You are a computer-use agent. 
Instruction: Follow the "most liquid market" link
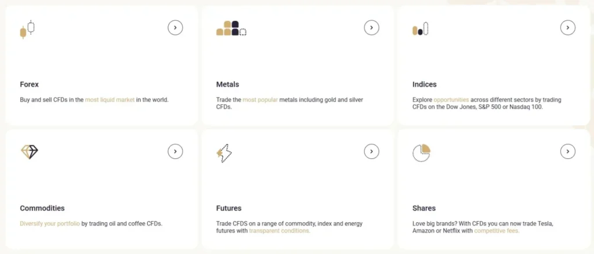110,100
